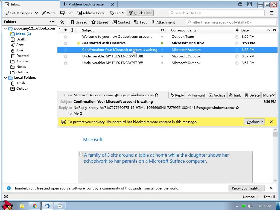Toggle the Starred quick filter

pyautogui.click(x=100, y=22)
